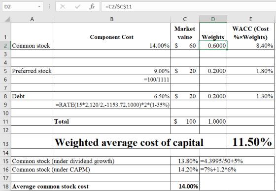Select row 2 header
This screenshot has width=276, height=191.
pos(5,46)
